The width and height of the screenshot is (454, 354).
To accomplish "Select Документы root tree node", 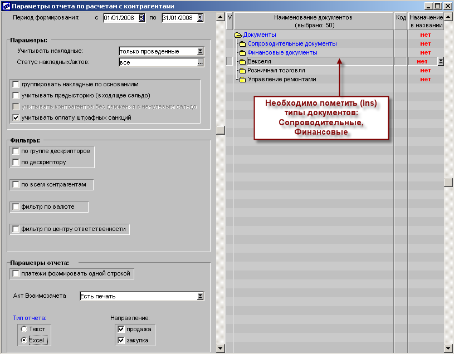I will 260,35.
